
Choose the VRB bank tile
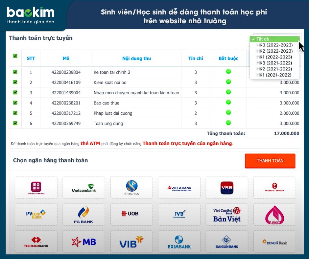coord(227,187)
